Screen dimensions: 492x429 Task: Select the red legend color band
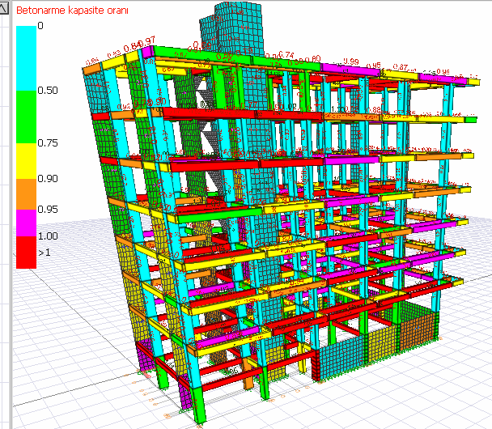(27, 253)
